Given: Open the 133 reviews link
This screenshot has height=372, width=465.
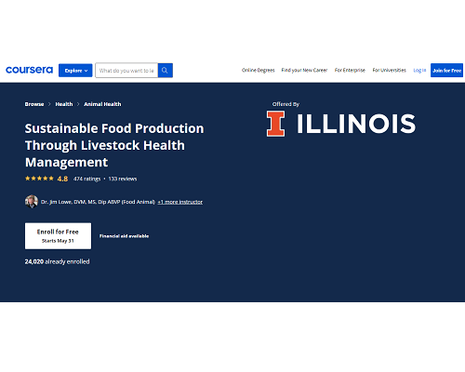Looking at the screenshot, I should [123, 179].
